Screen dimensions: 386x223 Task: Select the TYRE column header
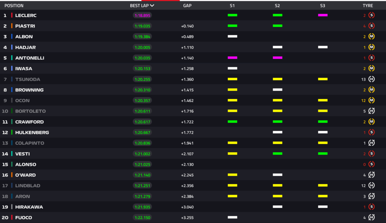coord(368,5)
